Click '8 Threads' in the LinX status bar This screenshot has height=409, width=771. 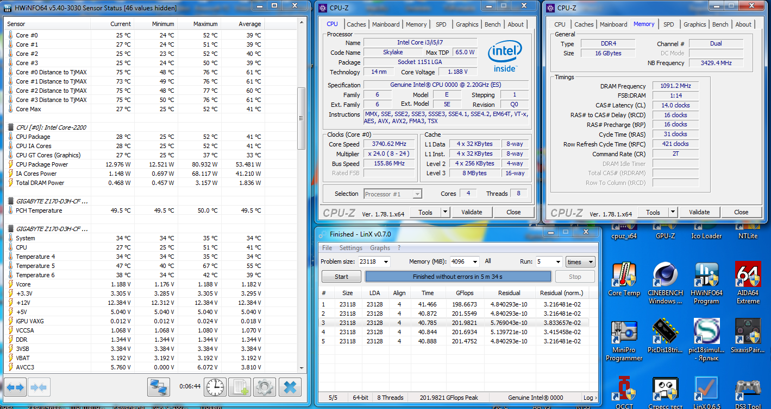390,398
